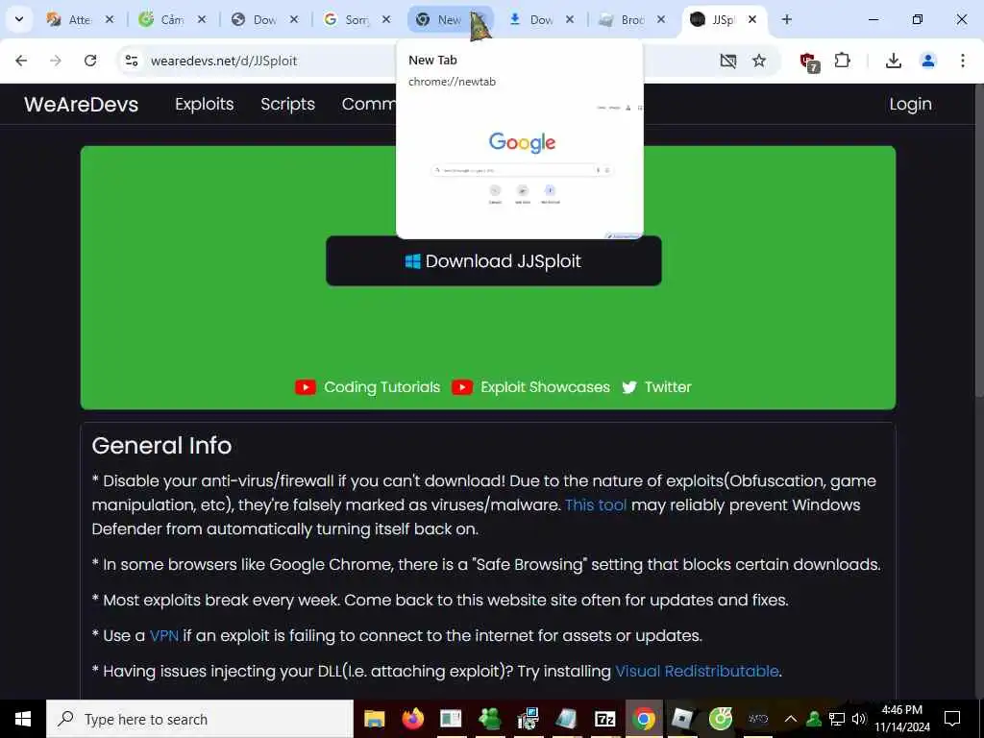
Task: Click the green user icon in system tray
Action: [814, 719]
